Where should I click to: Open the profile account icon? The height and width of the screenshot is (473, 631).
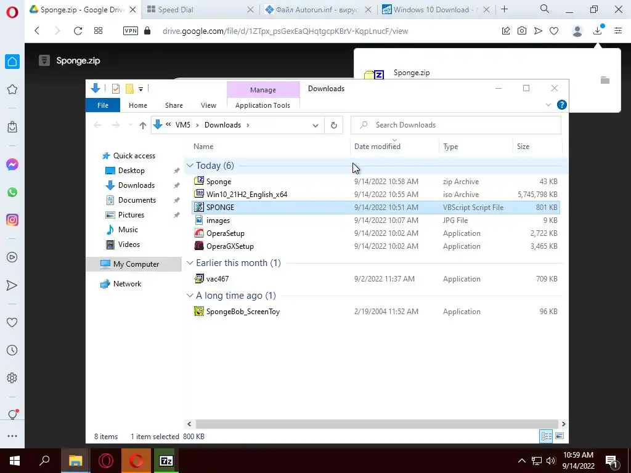(577, 31)
